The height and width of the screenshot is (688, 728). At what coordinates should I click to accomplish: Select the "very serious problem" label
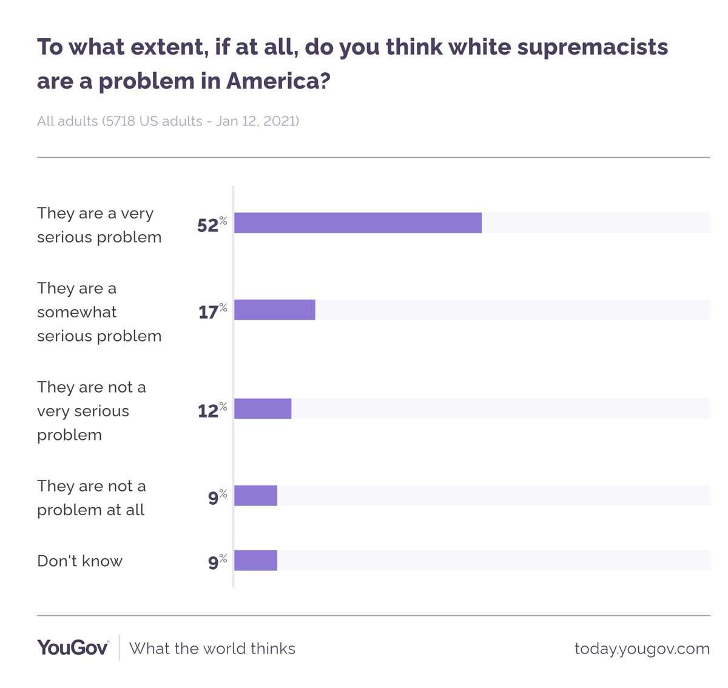tap(99, 225)
